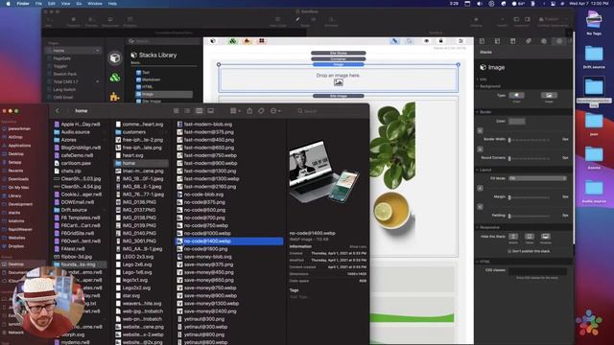Click the black cube button above the canvas

click(x=213, y=41)
